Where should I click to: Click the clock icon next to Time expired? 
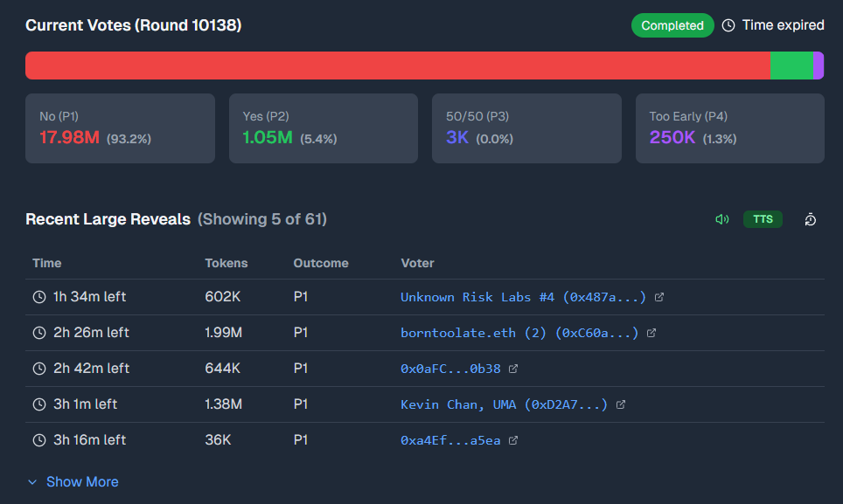pyautogui.click(x=728, y=25)
